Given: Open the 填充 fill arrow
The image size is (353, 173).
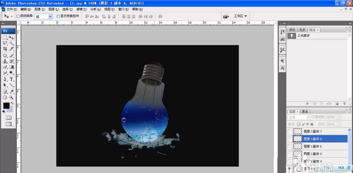Looking at the screenshot, I should tap(338, 124).
